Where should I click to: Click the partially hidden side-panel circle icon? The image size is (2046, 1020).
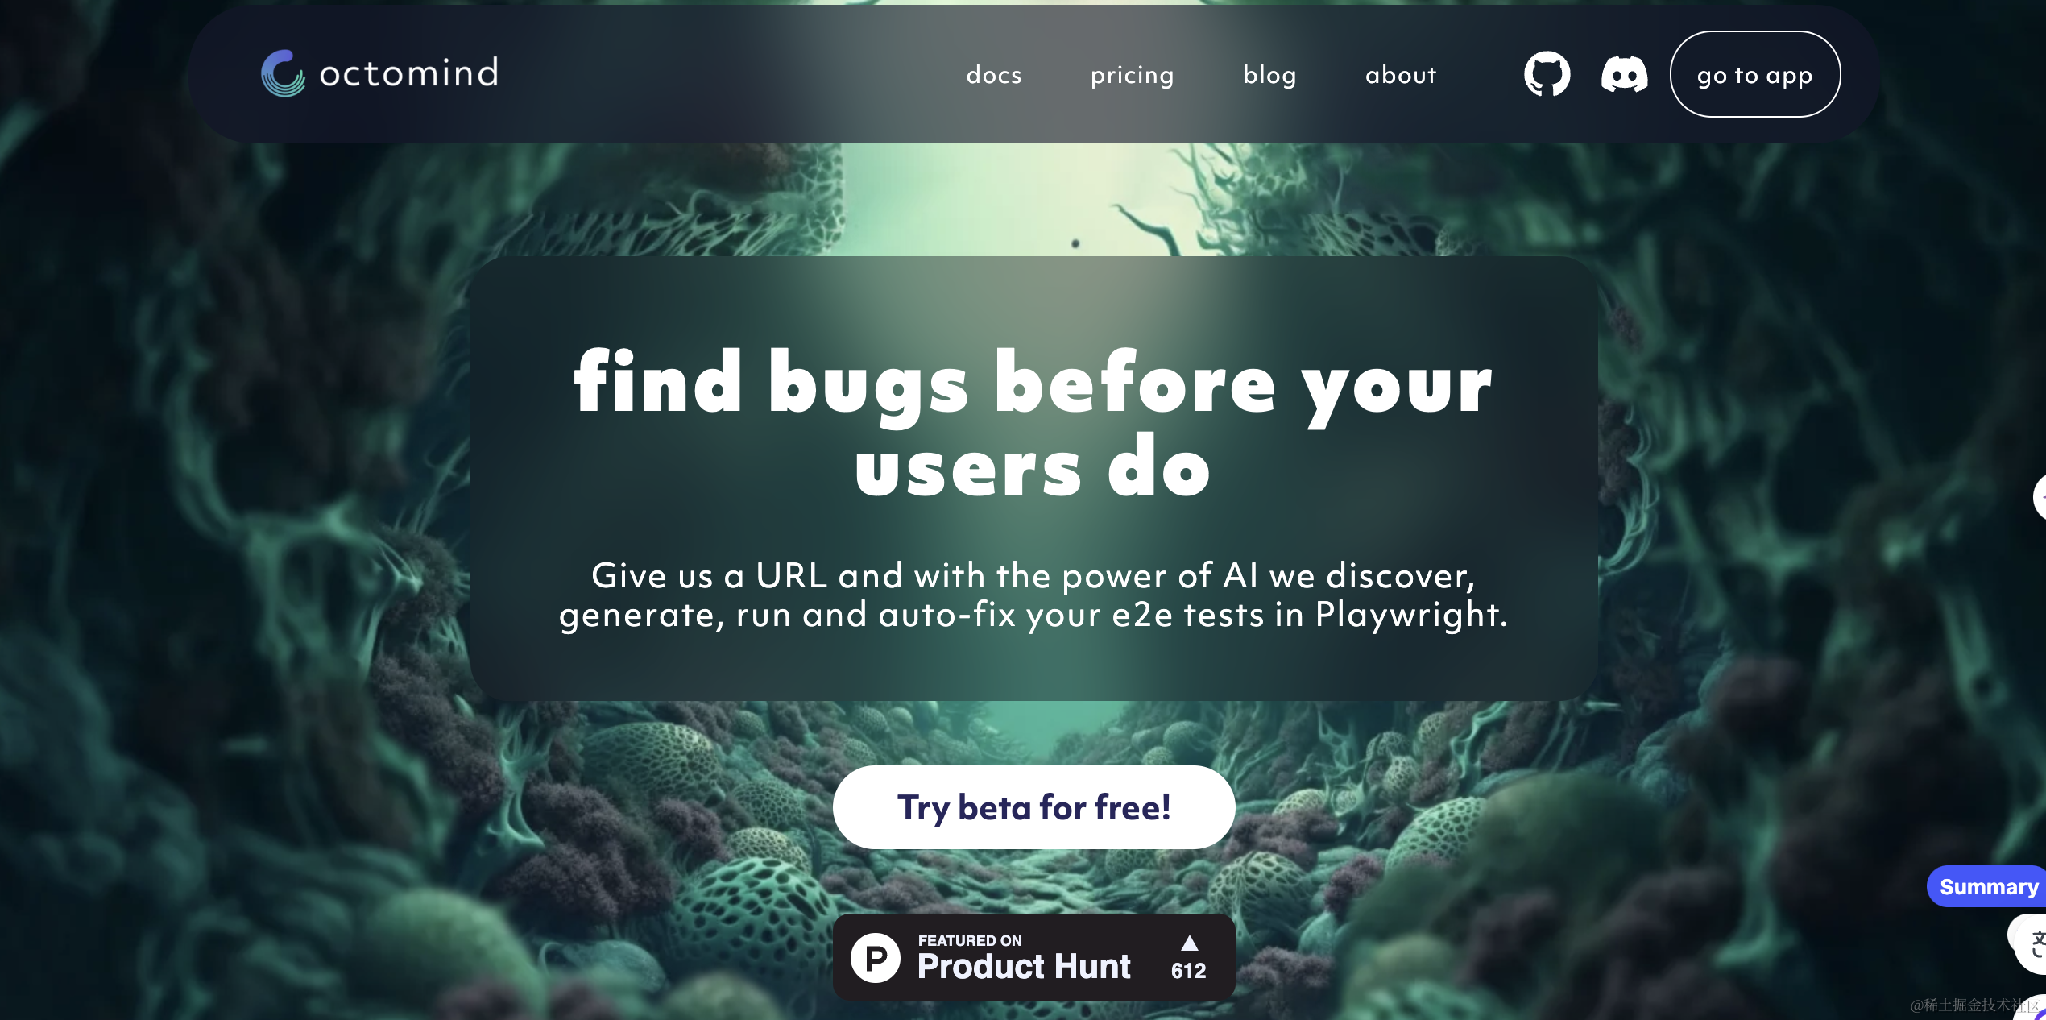2040,496
